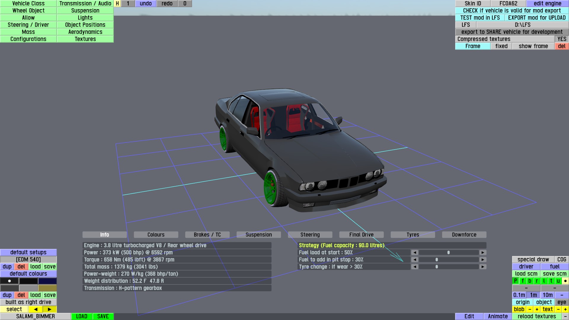
Task: Click the yellow left-arrow select button
Action: point(36,309)
